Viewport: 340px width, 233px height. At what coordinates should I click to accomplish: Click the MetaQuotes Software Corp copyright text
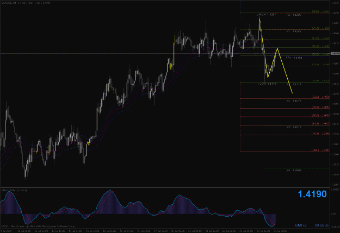pos(38,226)
